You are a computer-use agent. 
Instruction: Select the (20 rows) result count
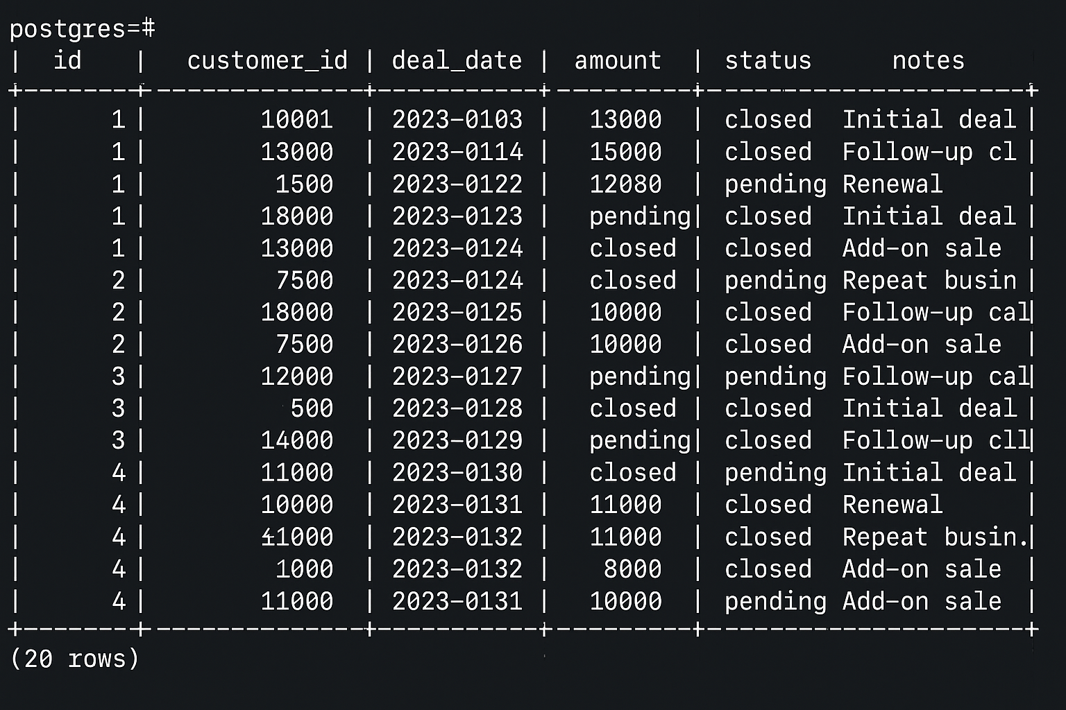click(x=75, y=658)
